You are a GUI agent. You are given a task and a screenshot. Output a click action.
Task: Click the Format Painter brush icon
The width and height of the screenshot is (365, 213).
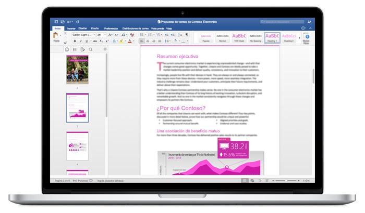pyautogui.click(x=65, y=43)
